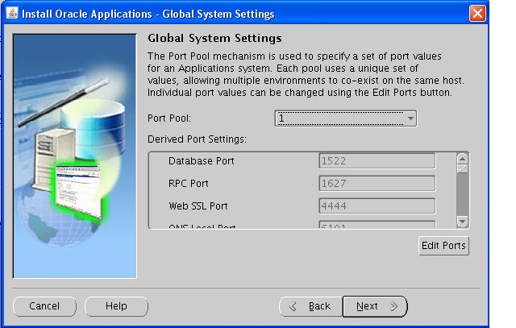This screenshot has width=516, height=328.
Task: Close the Install Oracle Applications window
Action: coord(500,14)
